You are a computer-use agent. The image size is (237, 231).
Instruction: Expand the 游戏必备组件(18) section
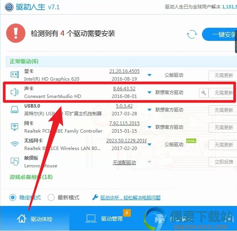point(31,177)
